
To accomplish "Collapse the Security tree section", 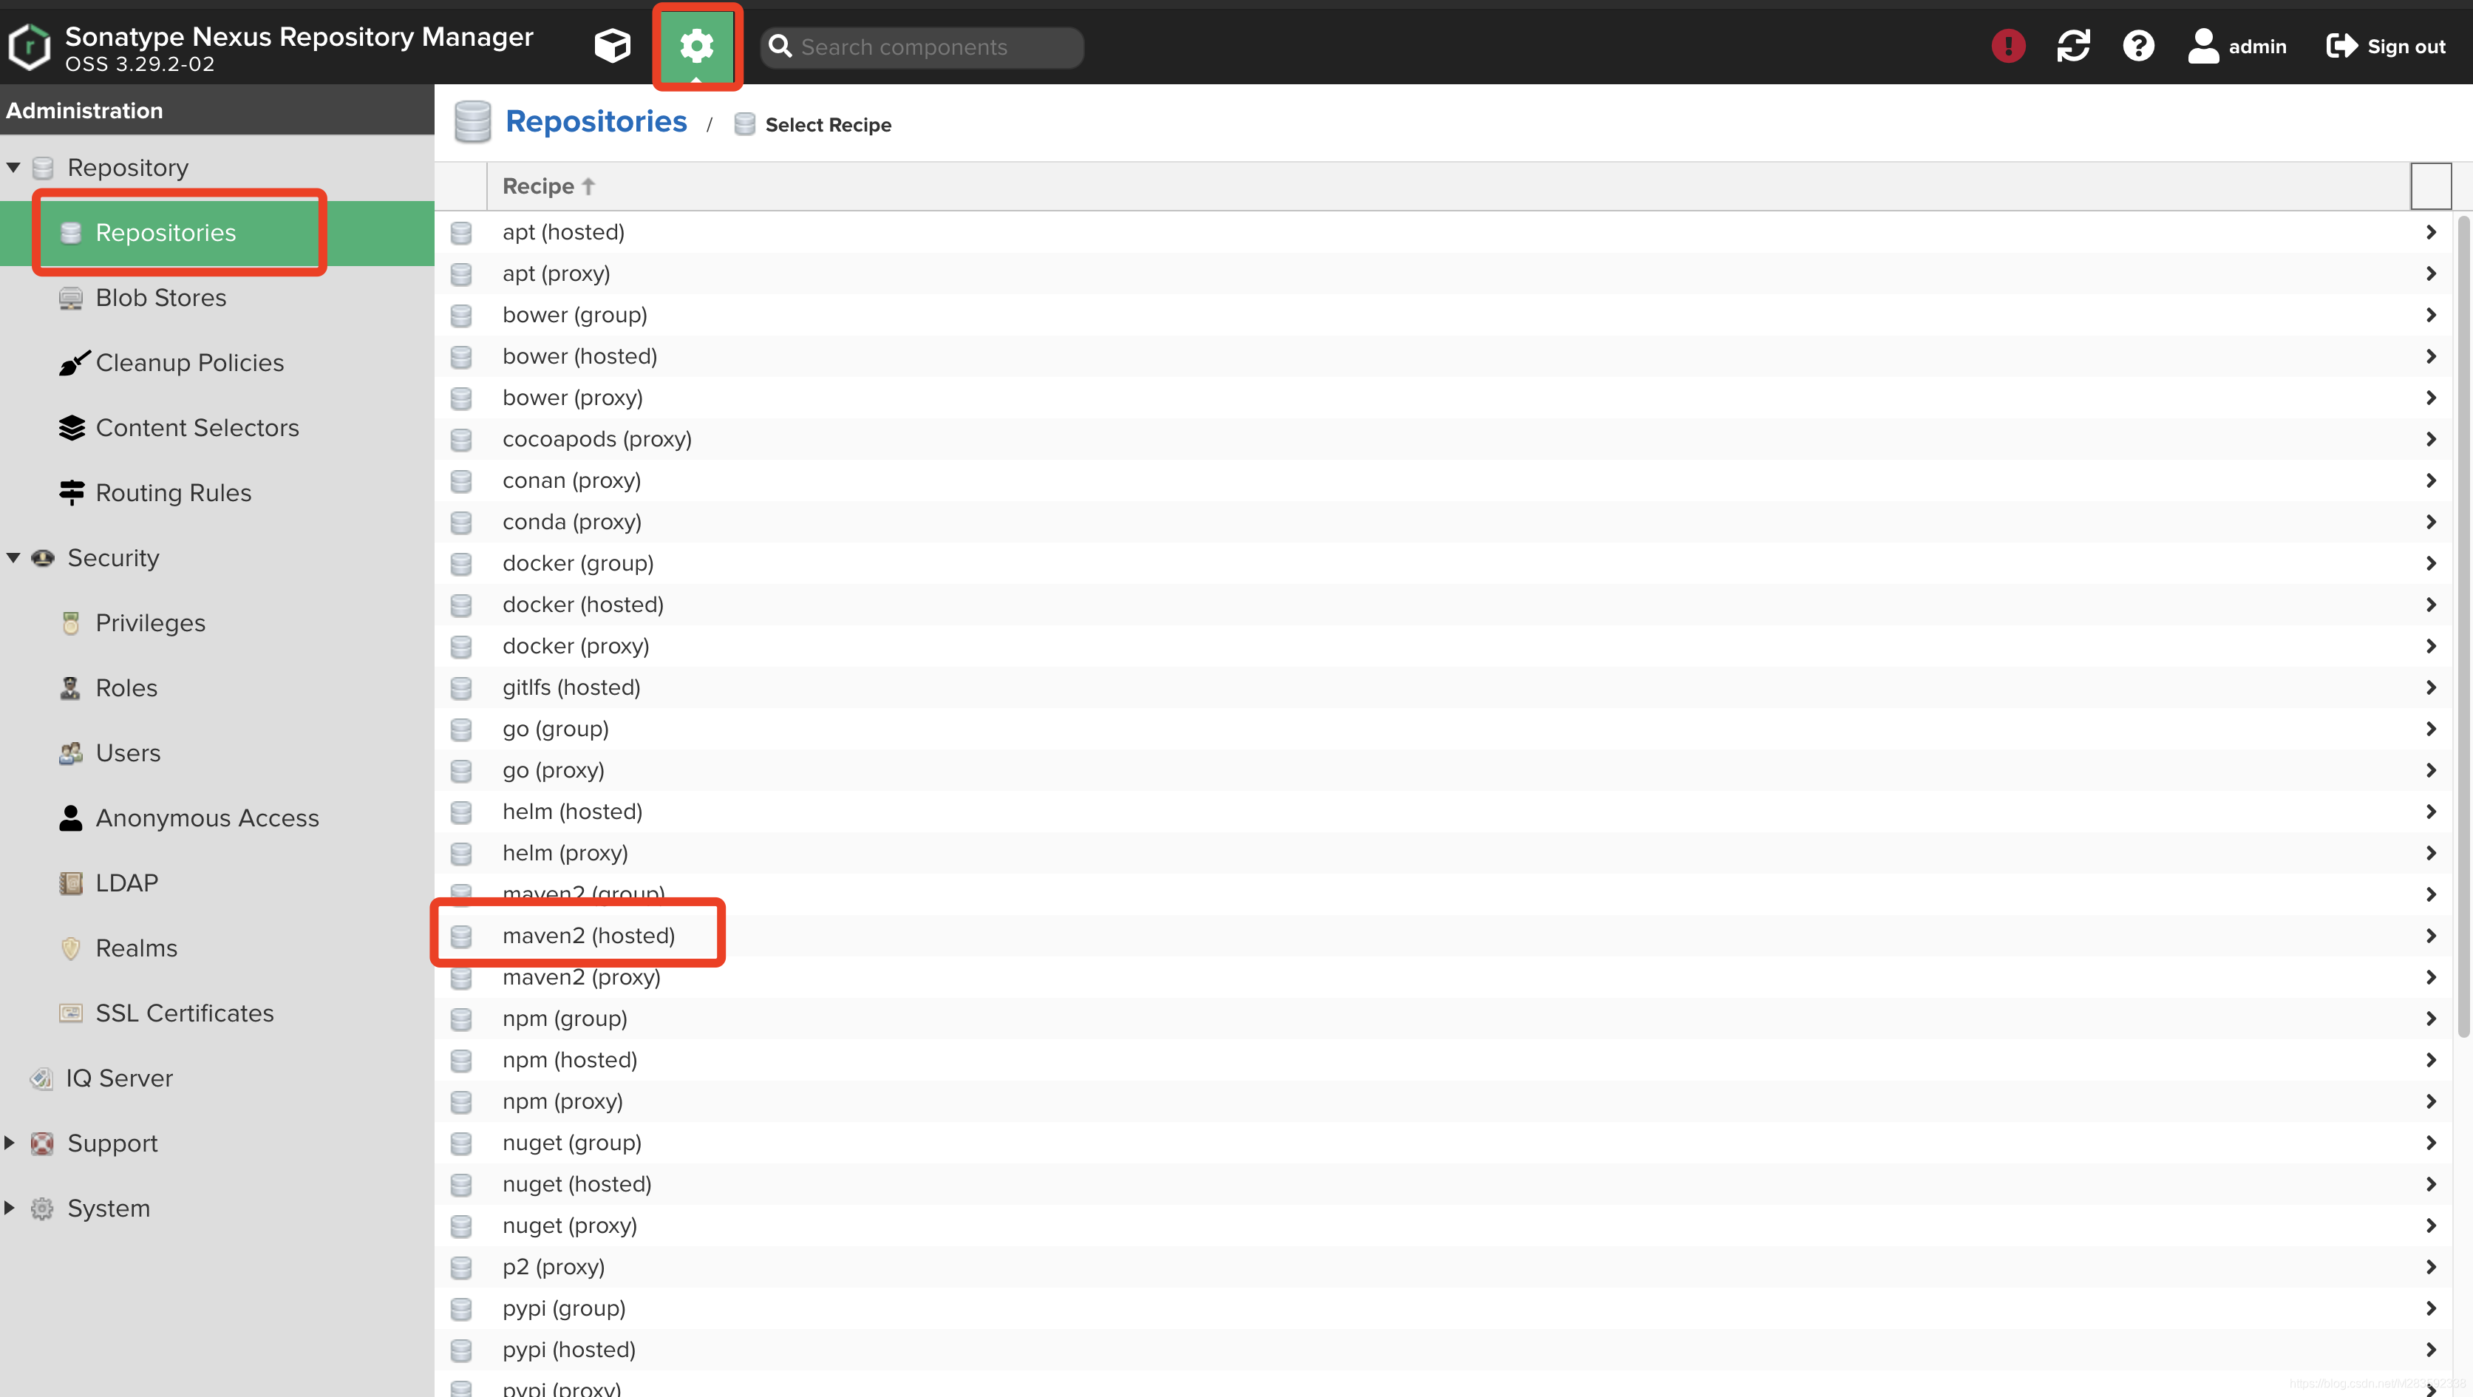I will [x=13, y=558].
